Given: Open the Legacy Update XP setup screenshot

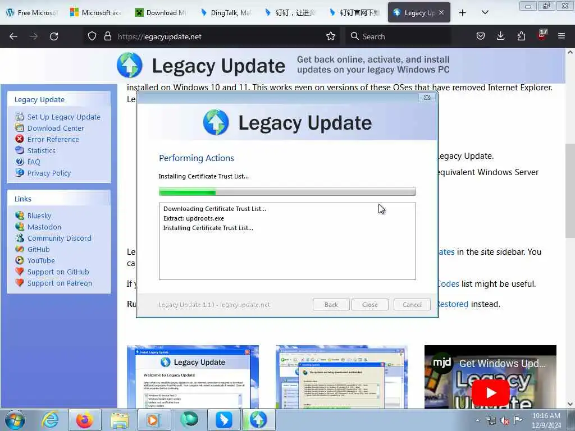Looking at the screenshot, I should point(193,377).
